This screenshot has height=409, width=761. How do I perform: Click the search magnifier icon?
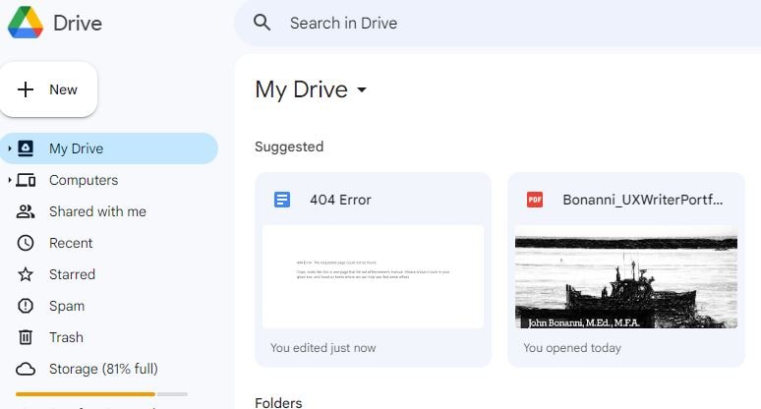(263, 23)
